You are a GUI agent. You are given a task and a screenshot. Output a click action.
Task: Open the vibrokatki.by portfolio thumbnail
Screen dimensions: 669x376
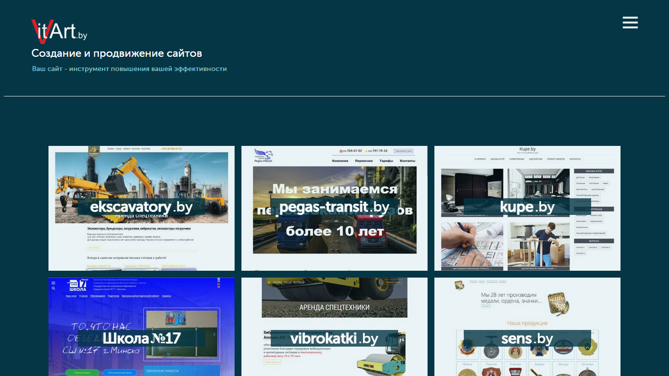(334, 327)
